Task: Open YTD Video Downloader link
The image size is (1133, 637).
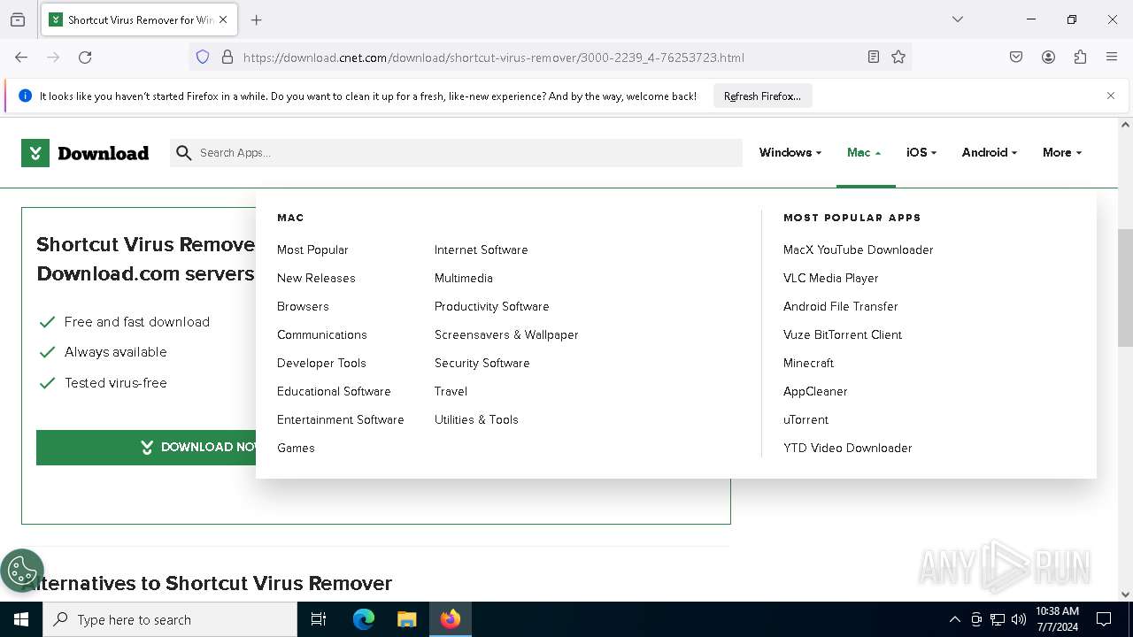Action: (847, 448)
